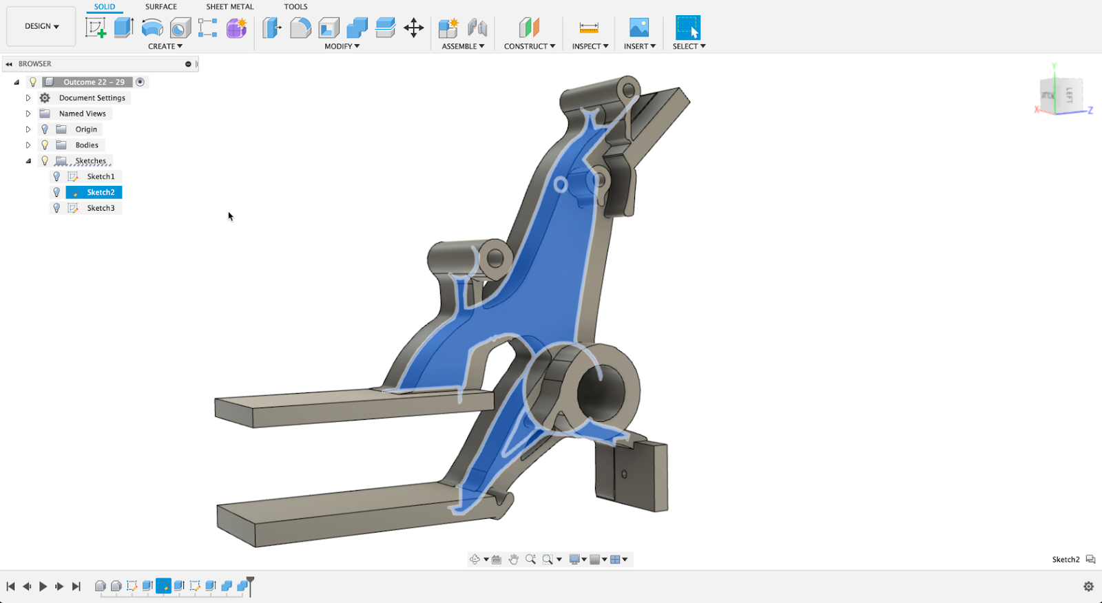Click the Create Sketch icon
This screenshot has height=603, width=1102.
coord(96,28)
